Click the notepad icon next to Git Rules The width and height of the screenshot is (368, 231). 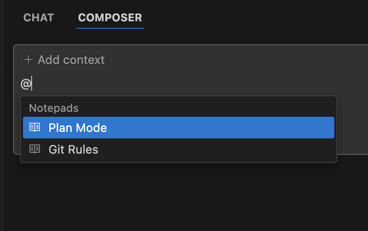pos(35,149)
